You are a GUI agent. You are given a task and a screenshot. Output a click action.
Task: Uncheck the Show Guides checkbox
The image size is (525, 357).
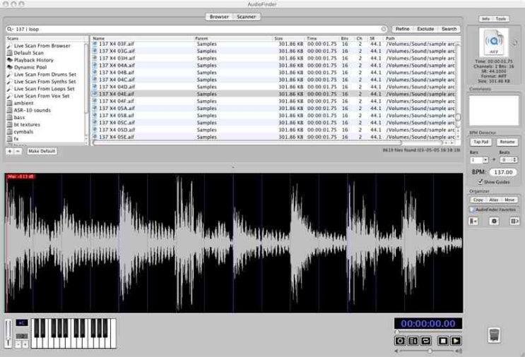pos(480,181)
